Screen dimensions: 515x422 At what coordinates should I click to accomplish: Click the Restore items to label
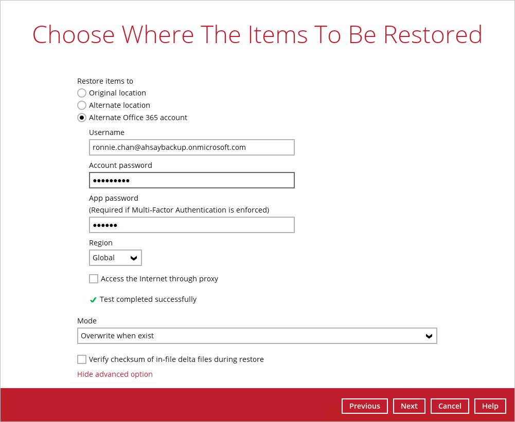tap(105, 81)
